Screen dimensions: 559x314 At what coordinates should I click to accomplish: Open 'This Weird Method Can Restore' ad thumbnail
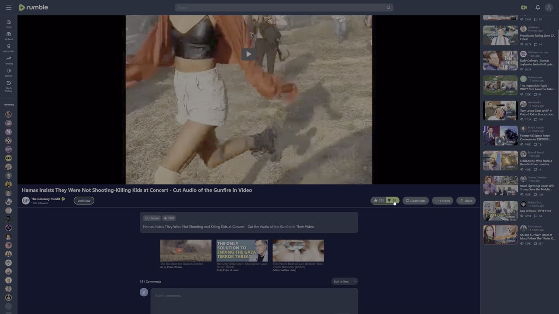(298, 250)
